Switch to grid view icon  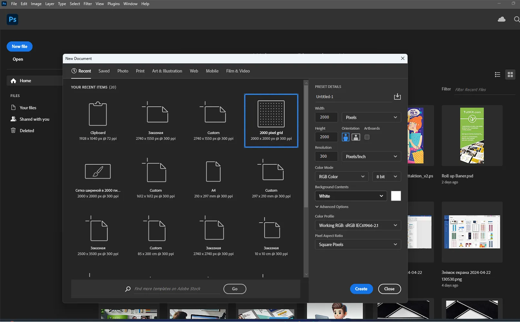510,75
